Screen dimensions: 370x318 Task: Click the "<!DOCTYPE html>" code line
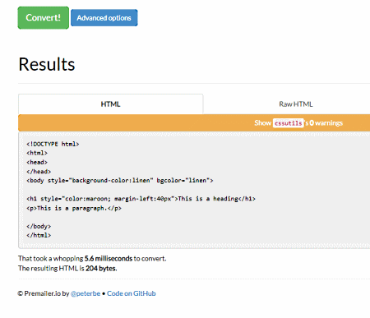coord(53,144)
